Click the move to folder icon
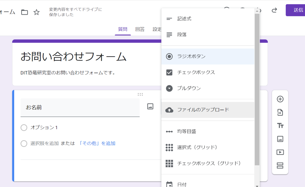The image size is (305, 187). tap(24, 12)
